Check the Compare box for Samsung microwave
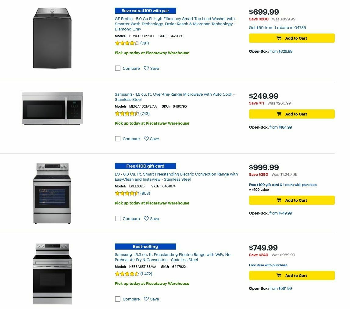Screen dimensions: 350x309 point(118,139)
